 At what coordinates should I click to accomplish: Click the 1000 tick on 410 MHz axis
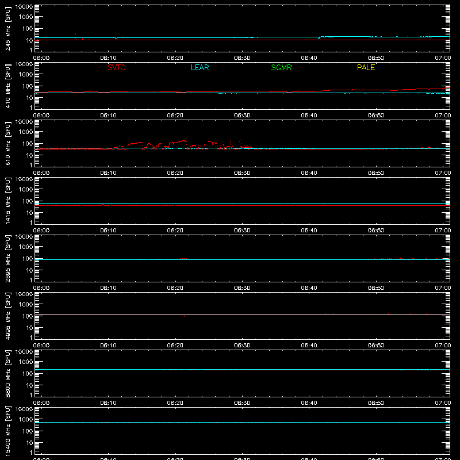pos(26,75)
